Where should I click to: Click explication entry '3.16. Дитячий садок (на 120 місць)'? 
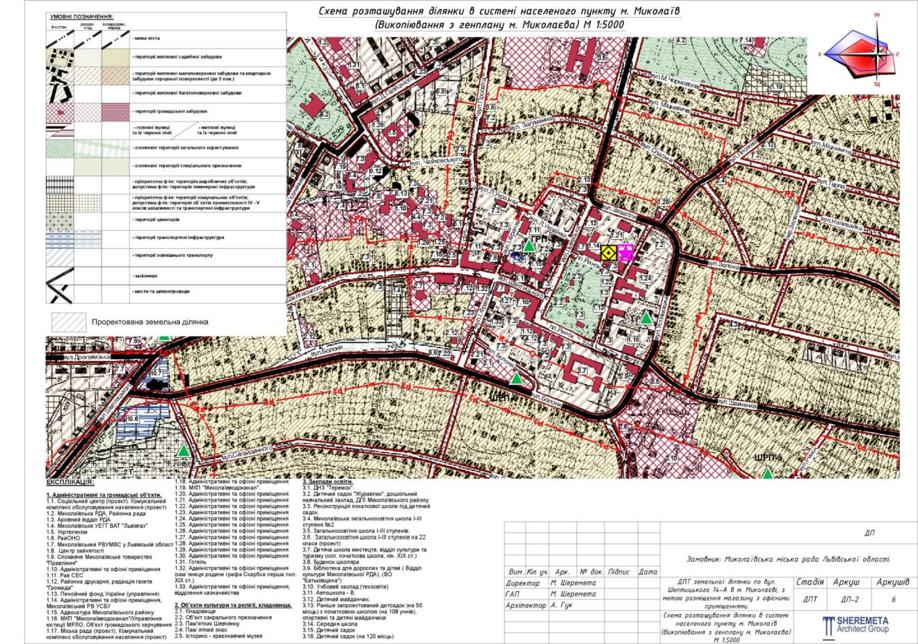click(x=348, y=637)
